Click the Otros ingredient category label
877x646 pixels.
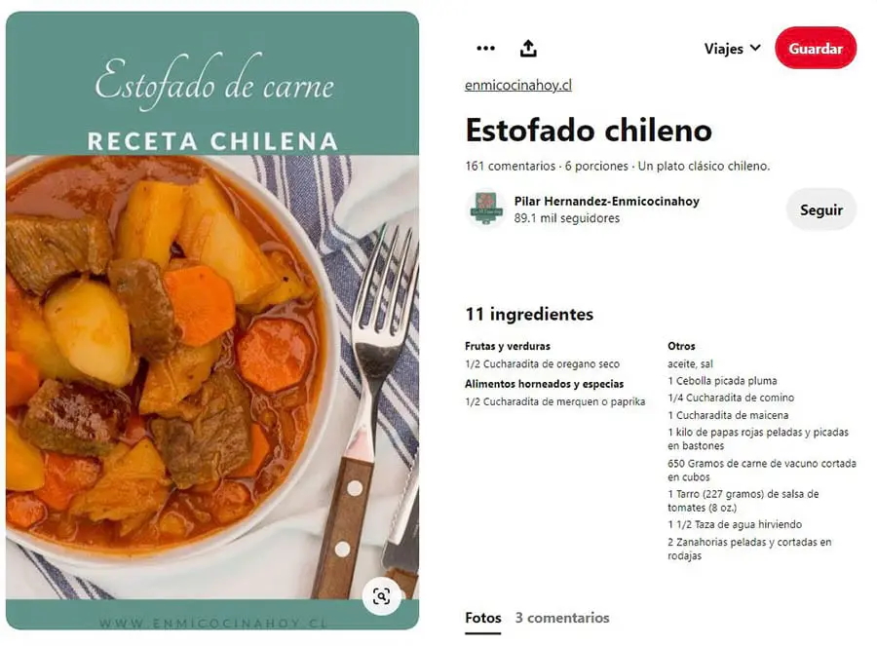pyautogui.click(x=681, y=346)
